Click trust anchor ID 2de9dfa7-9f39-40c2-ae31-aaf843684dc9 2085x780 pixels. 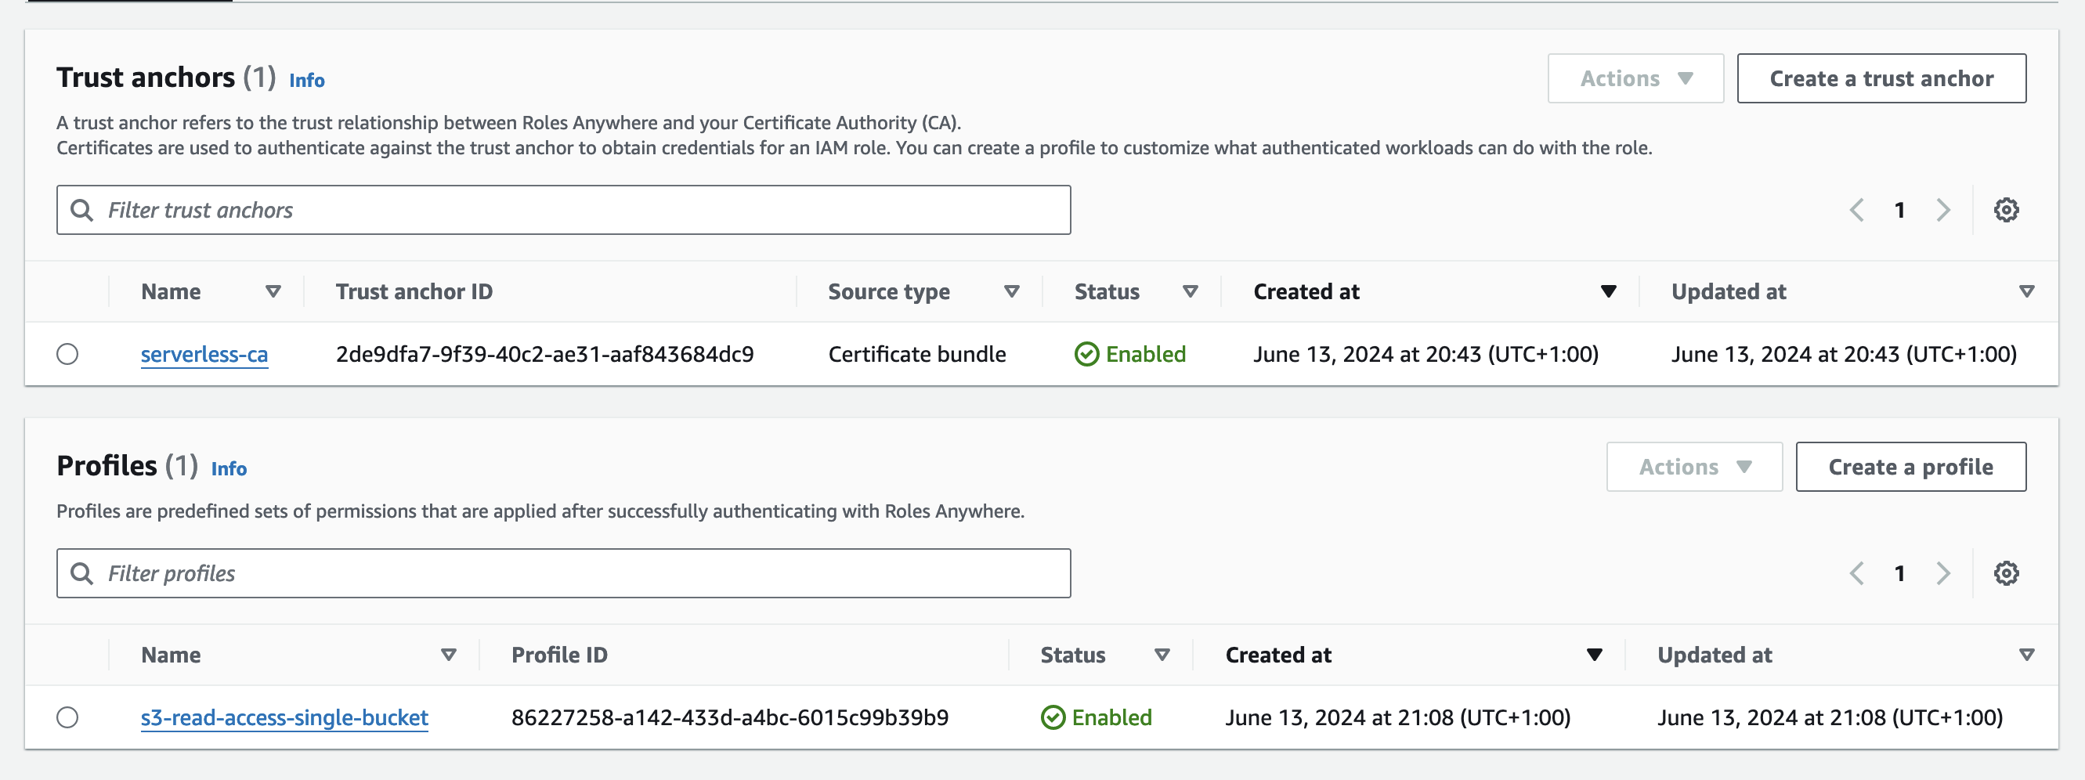click(x=544, y=355)
